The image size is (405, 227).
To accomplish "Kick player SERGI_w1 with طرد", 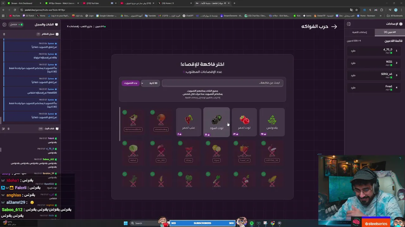I will (x=353, y=75).
